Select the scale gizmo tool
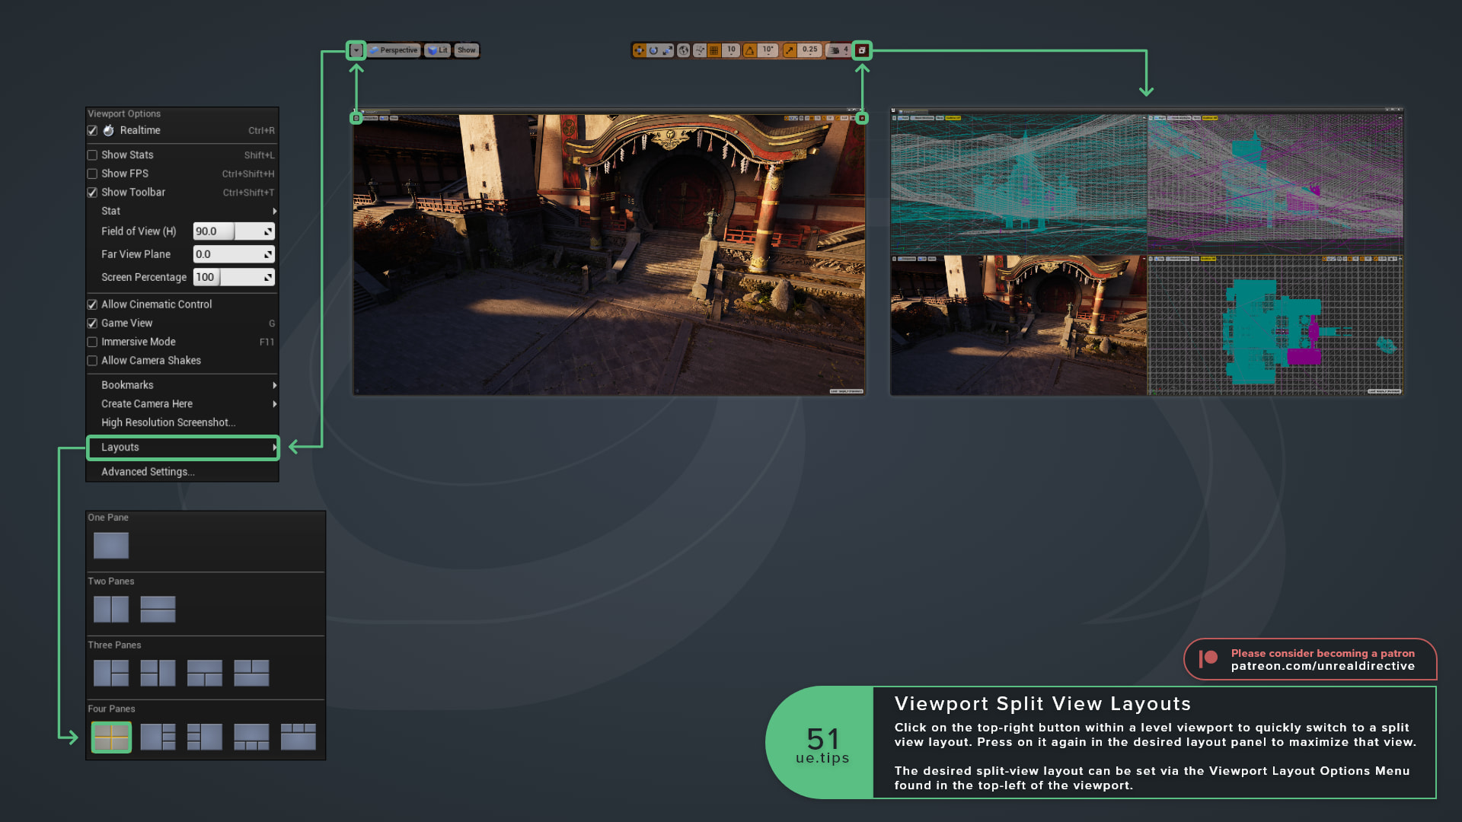The width and height of the screenshot is (1462, 822). pyautogui.click(x=668, y=50)
